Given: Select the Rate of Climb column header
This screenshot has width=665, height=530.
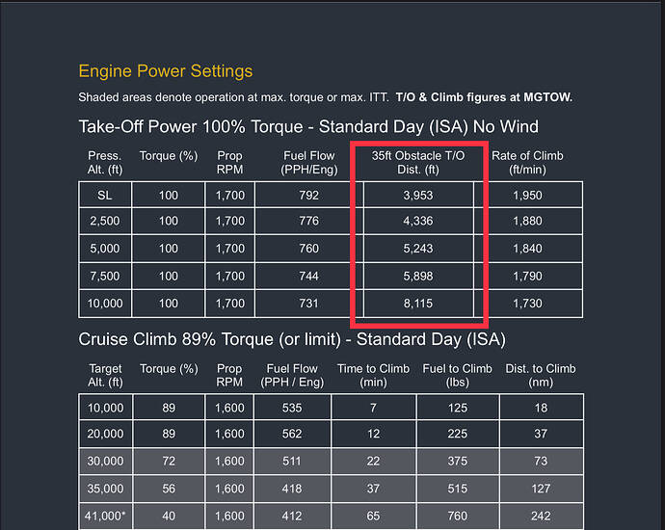Looking at the screenshot, I should coord(527,163).
